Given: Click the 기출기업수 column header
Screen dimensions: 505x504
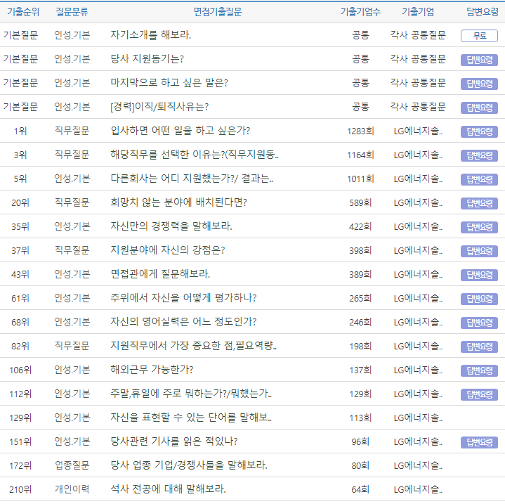Looking at the screenshot, I should pos(360,12).
